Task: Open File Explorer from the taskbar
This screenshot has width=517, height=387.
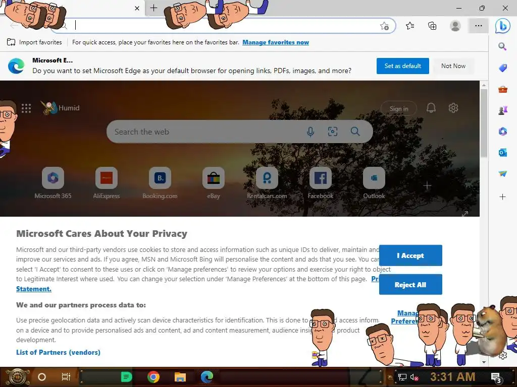Action: pos(180,377)
